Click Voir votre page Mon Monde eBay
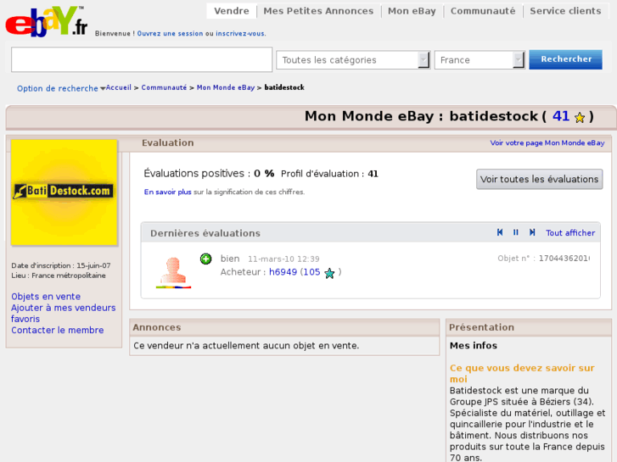 547,143
